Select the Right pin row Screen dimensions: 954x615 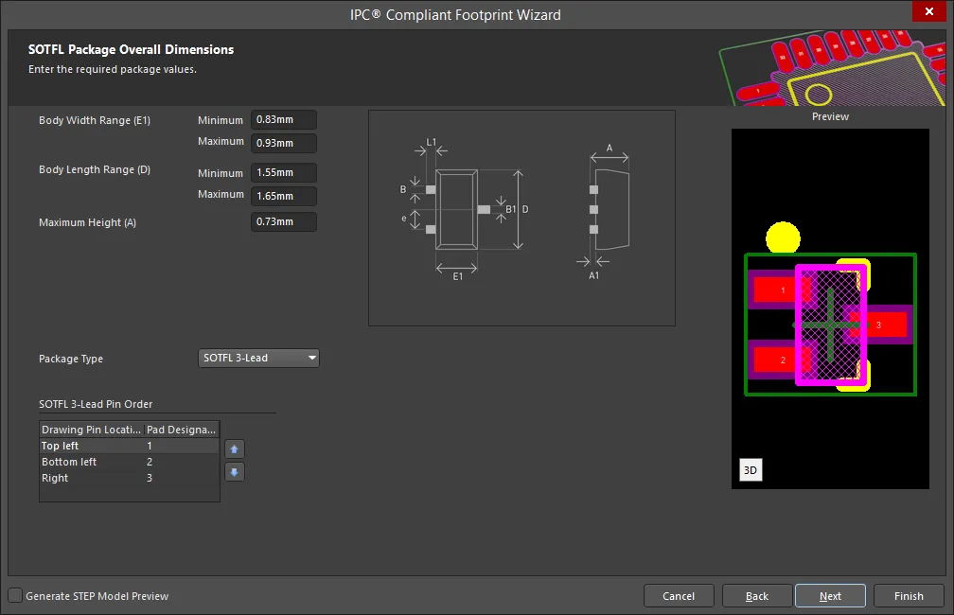tap(129, 478)
